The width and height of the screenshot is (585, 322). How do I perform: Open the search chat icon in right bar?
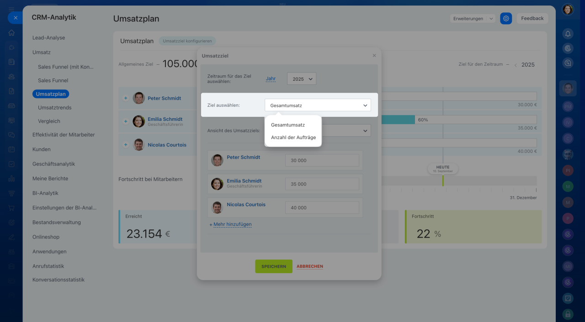point(568,63)
